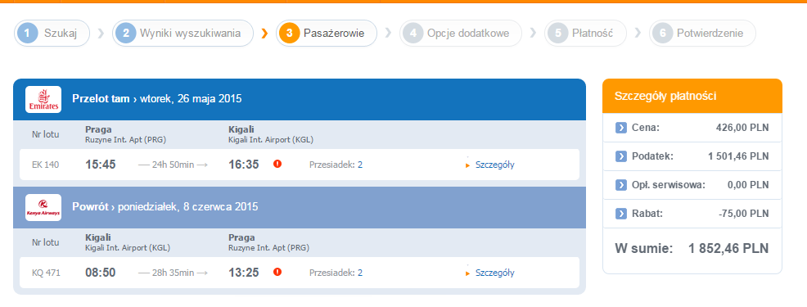Go to step 2 Wyniki wyszukiwania
807x307 pixels.
183,34
